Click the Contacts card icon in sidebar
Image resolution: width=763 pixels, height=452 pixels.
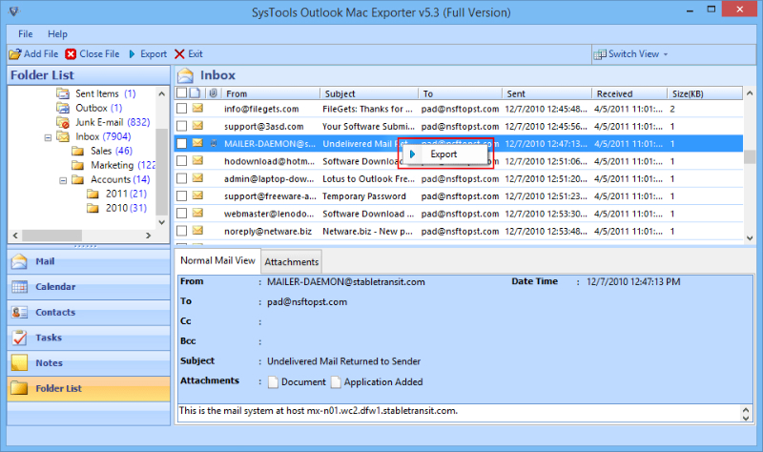pyautogui.click(x=19, y=312)
